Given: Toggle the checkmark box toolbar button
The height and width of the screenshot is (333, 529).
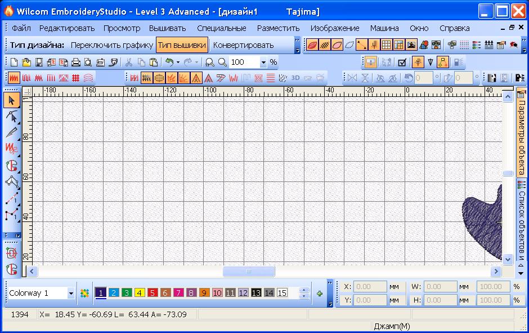Looking at the screenshot, I should coord(402,62).
